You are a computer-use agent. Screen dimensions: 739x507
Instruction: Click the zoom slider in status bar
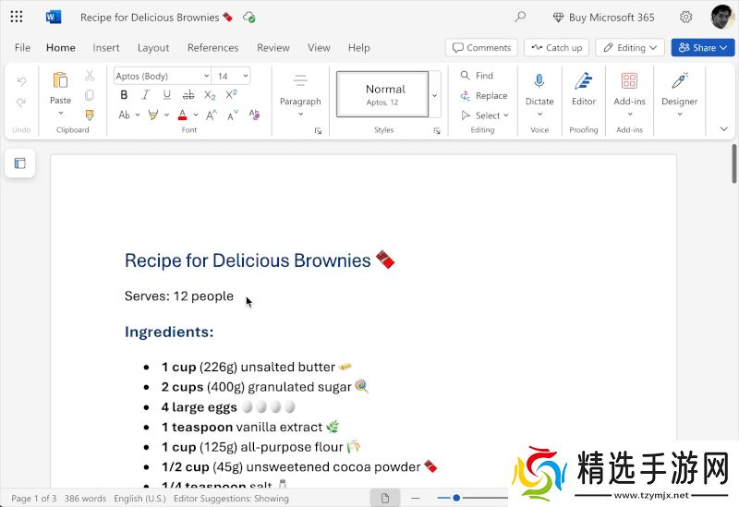[x=456, y=498]
